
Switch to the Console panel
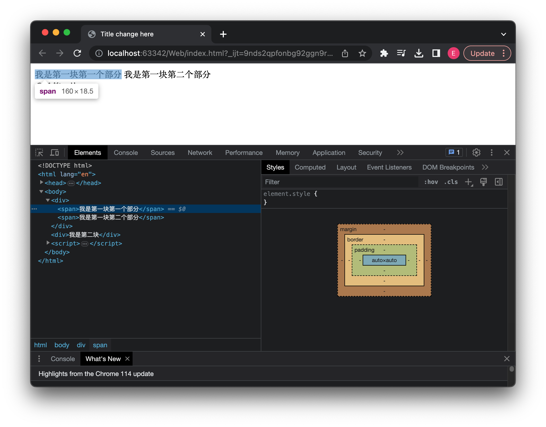[x=126, y=152]
